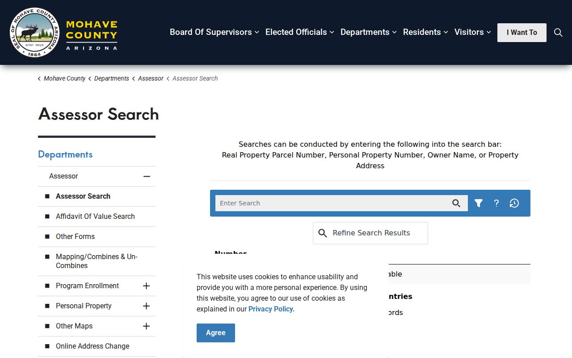Open Board Of Supervisors dropdown menu
The width and height of the screenshot is (572, 358).
tap(214, 32)
